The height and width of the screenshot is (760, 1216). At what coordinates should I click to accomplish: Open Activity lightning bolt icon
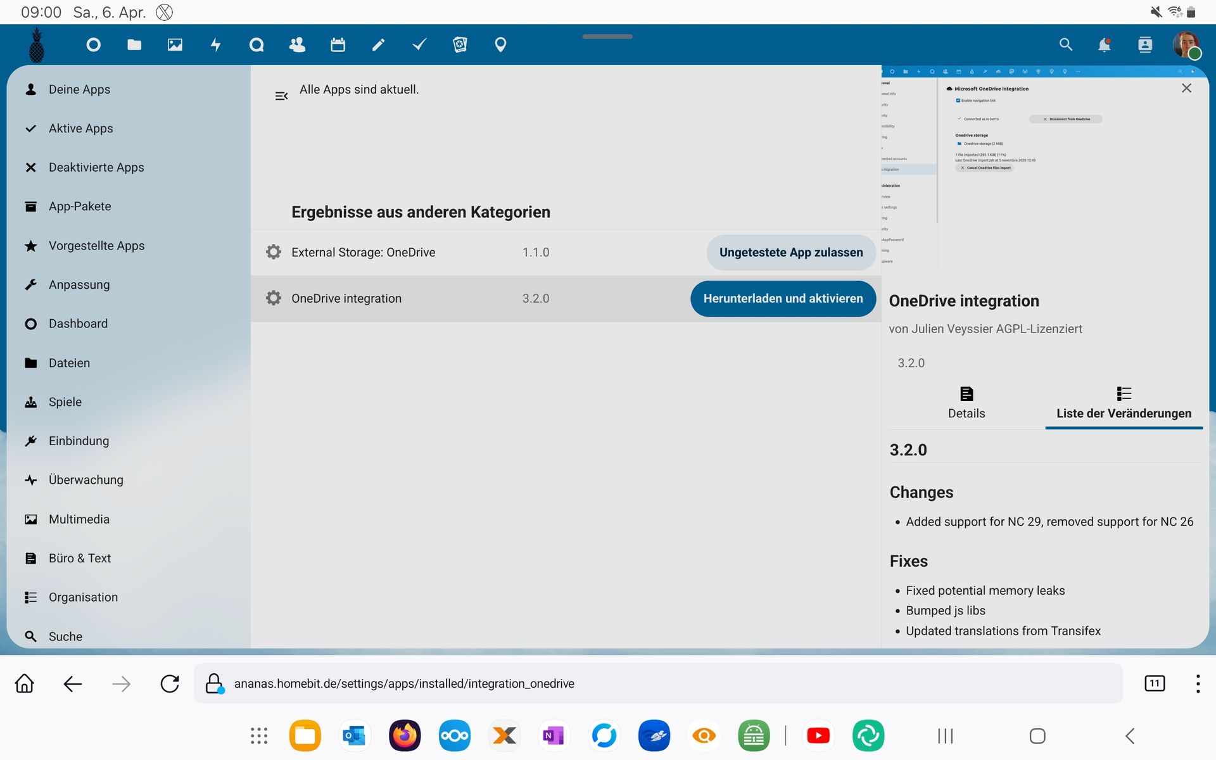215,45
